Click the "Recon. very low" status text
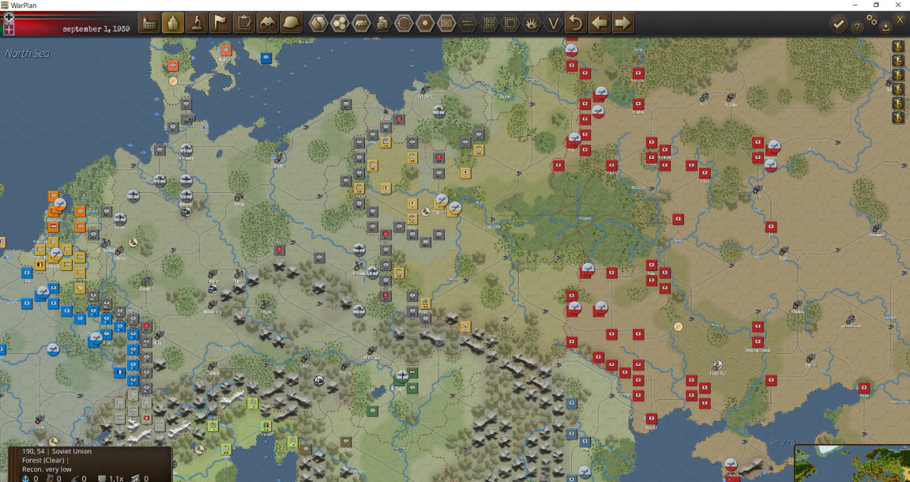Image resolution: width=910 pixels, height=482 pixels. point(47,469)
